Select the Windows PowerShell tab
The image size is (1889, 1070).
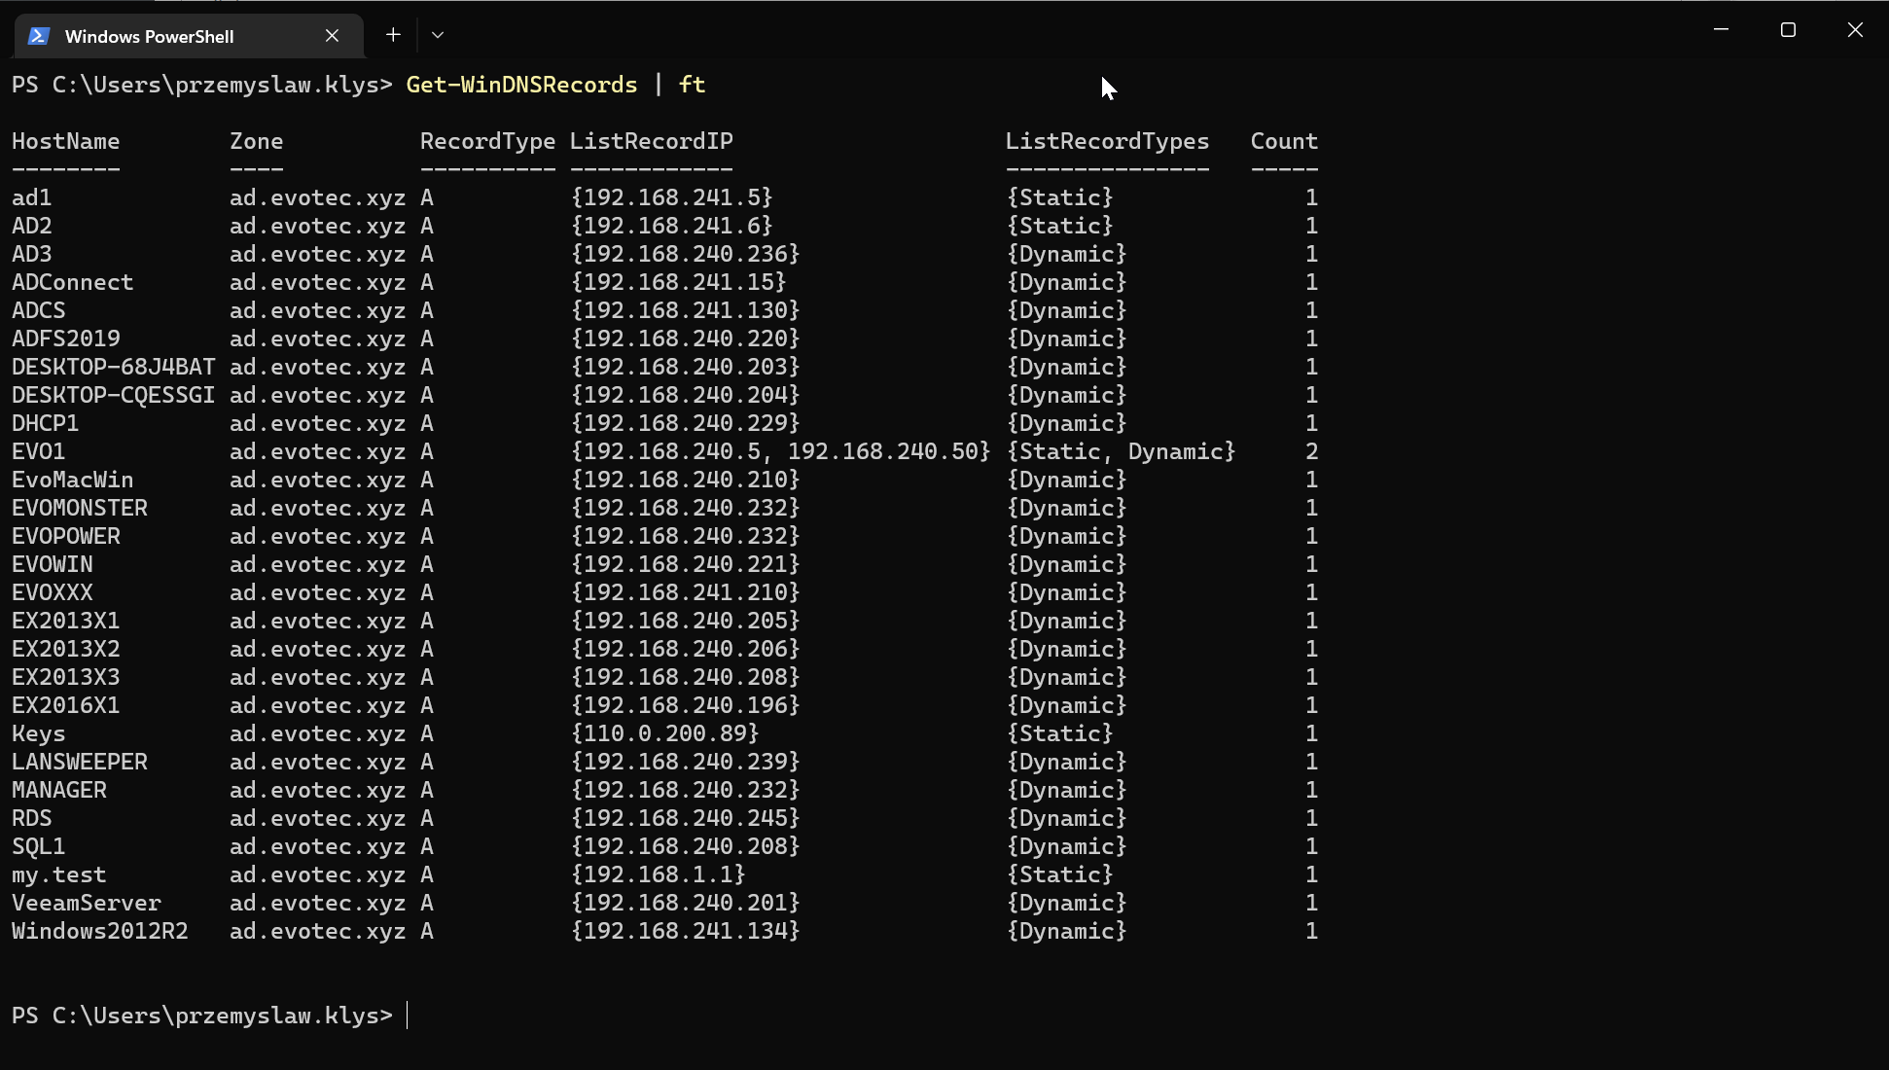149,36
